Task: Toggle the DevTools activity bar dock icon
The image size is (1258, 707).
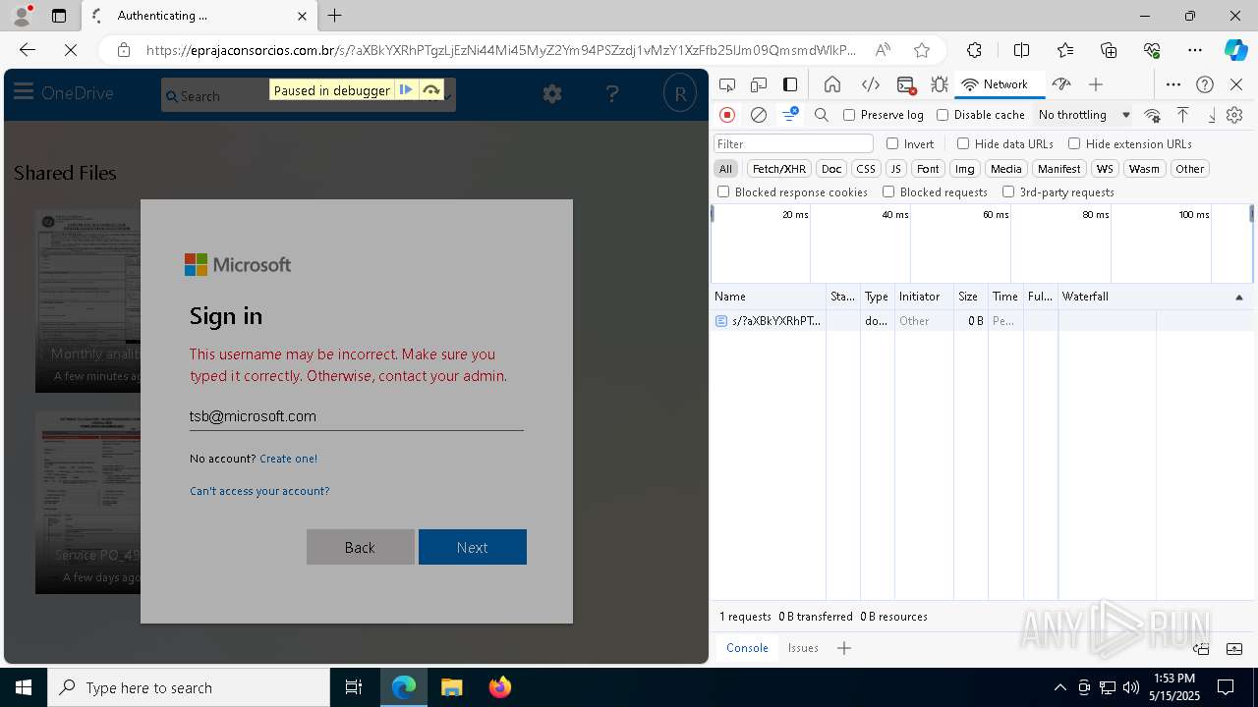Action: point(790,84)
